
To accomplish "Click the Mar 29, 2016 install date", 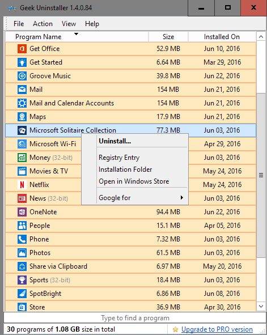I will [x=222, y=62].
